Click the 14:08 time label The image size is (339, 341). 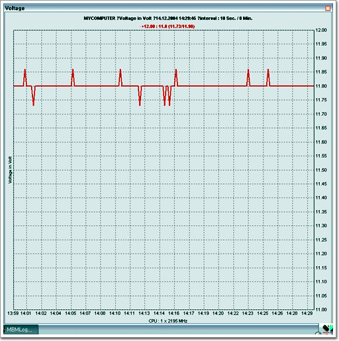tap(100, 313)
